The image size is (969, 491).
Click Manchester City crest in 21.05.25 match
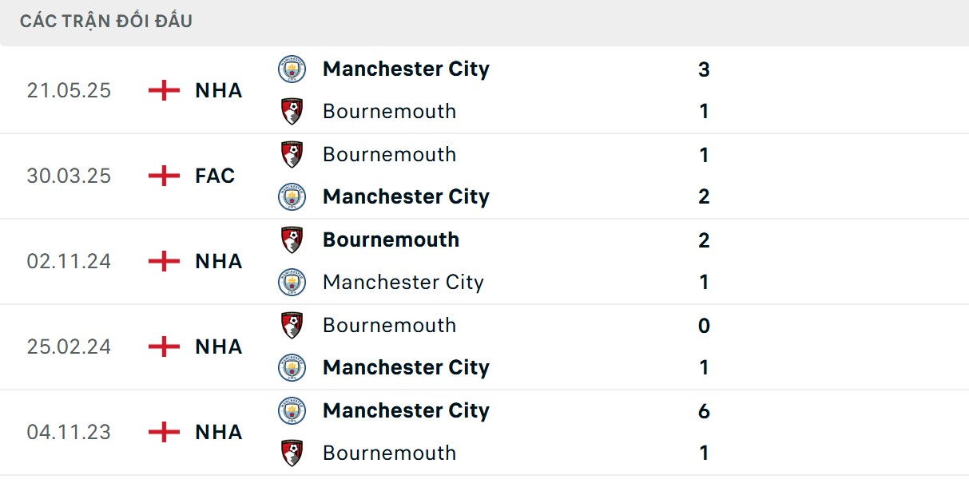click(292, 69)
